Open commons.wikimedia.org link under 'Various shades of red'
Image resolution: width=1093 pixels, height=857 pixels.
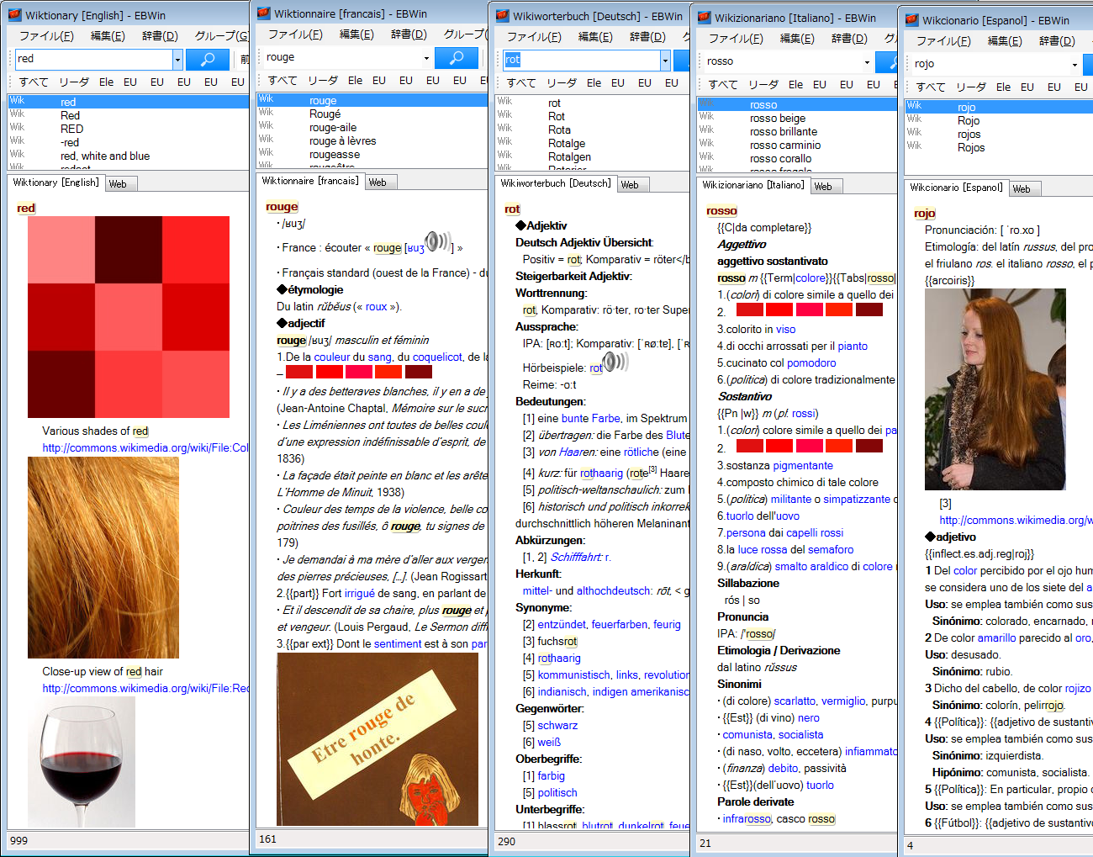pos(145,448)
